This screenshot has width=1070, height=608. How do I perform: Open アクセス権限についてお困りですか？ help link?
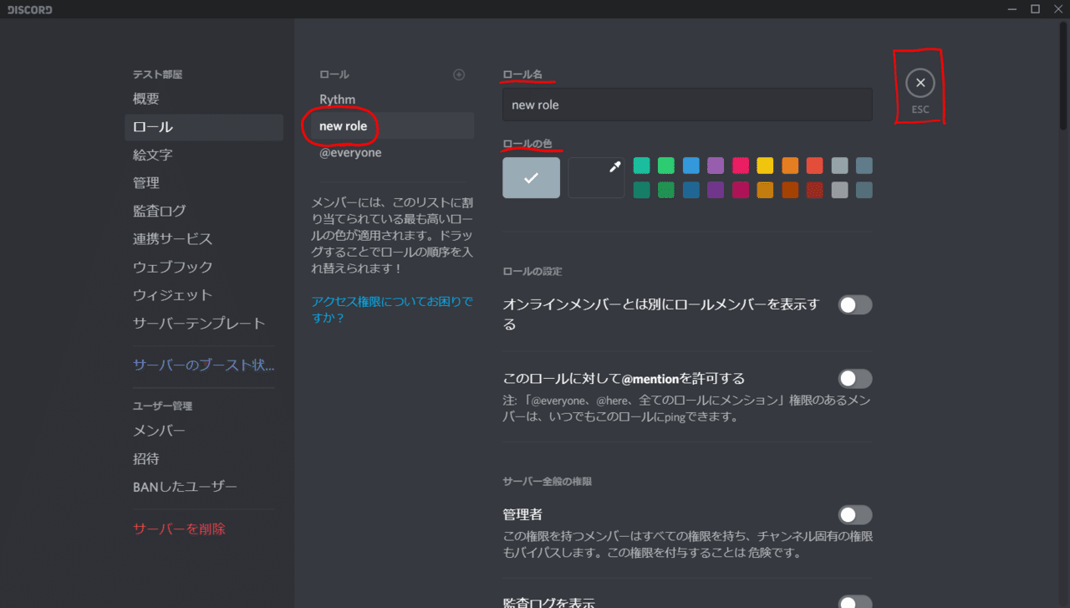391,309
